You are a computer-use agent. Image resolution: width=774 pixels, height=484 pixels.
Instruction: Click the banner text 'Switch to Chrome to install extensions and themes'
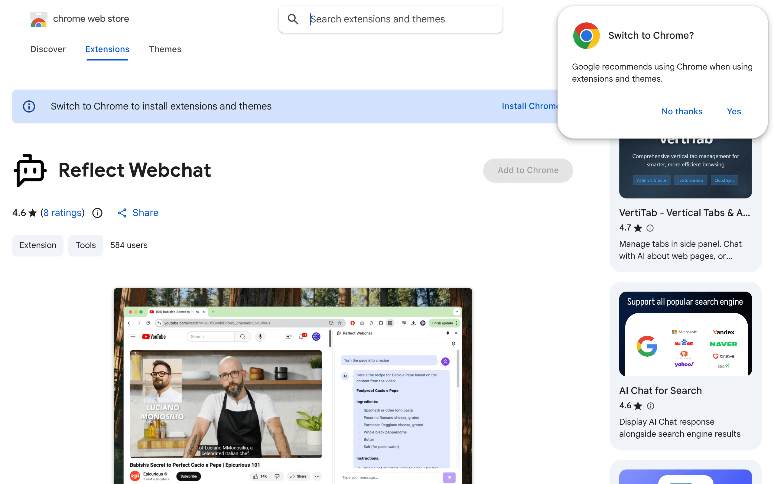tap(161, 106)
